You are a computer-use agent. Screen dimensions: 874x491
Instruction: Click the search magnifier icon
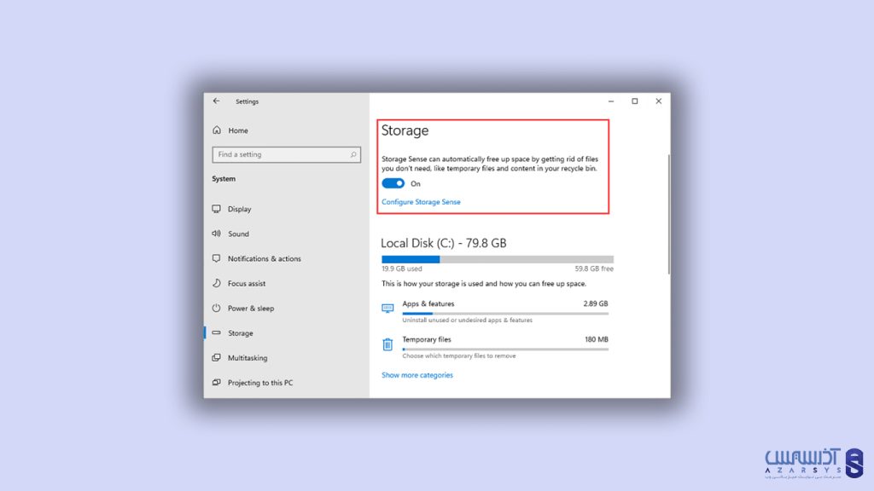353,154
